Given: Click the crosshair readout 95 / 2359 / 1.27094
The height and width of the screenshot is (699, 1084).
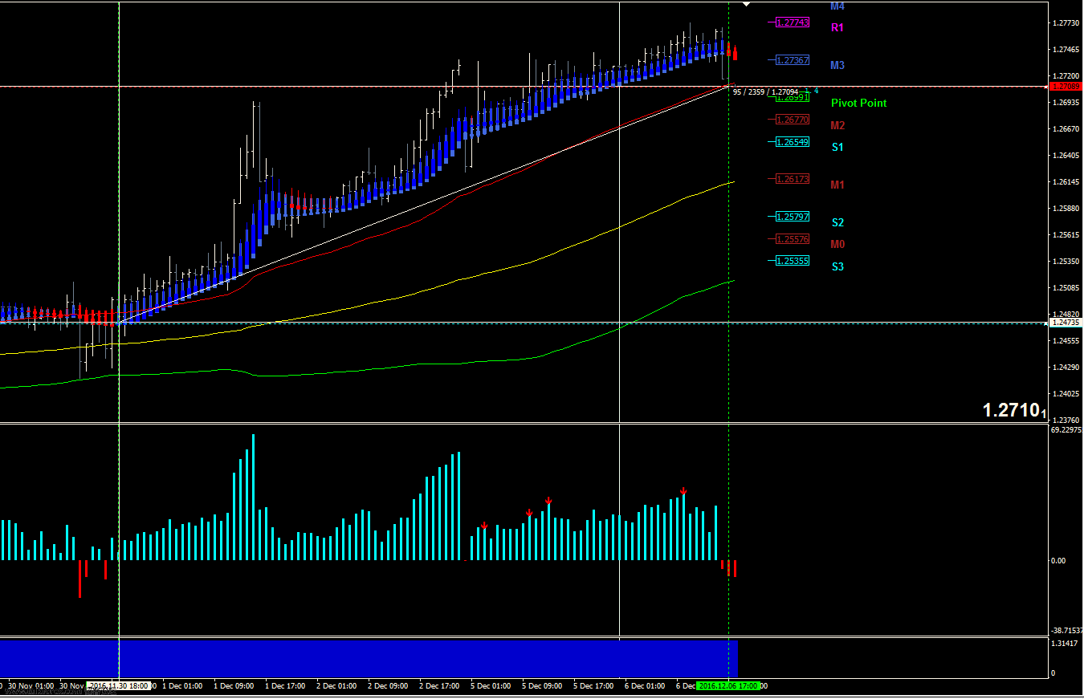Looking at the screenshot, I should (765, 91).
